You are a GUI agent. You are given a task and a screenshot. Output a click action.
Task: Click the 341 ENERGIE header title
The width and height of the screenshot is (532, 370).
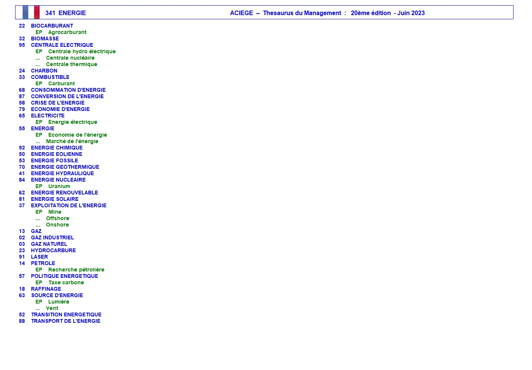65,13
